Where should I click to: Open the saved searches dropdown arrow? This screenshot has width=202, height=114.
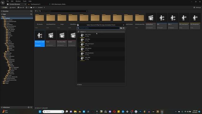[87, 11]
